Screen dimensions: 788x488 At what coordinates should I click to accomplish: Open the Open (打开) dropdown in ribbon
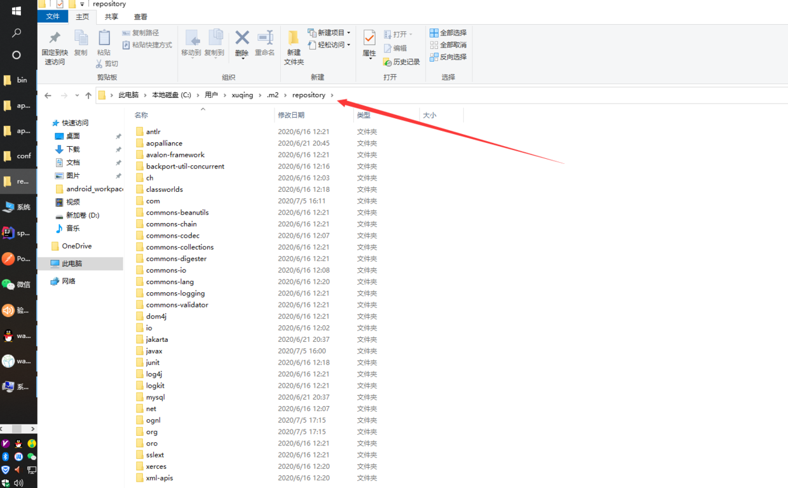[x=398, y=34]
